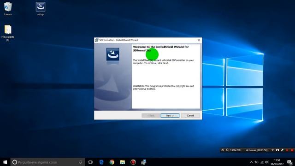Click the copyright WARNING text in the wizard

click(x=164, y=87)
